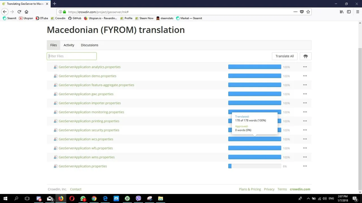The image size is (362, 203).
Task: Close the Translating GeoServer tab
Action: coord(47,4)
